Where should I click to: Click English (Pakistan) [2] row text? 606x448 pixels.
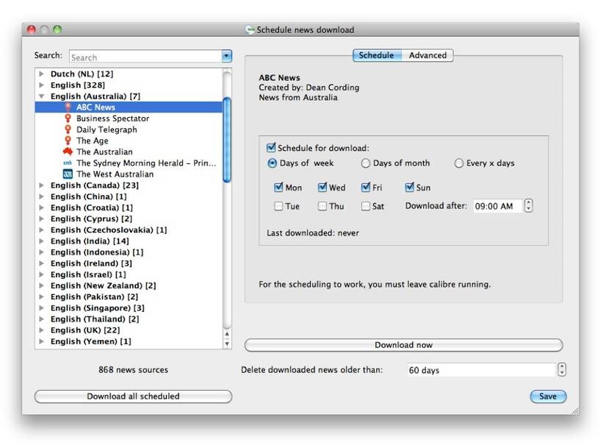[94, 296]
